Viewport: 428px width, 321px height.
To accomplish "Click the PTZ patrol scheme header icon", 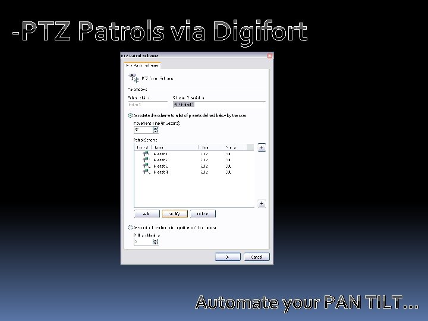I will click(x=134, y=78).
